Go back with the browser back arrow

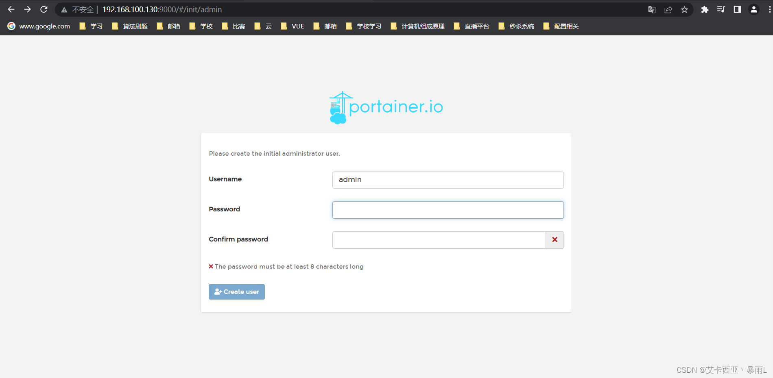[x=11, y=9]
